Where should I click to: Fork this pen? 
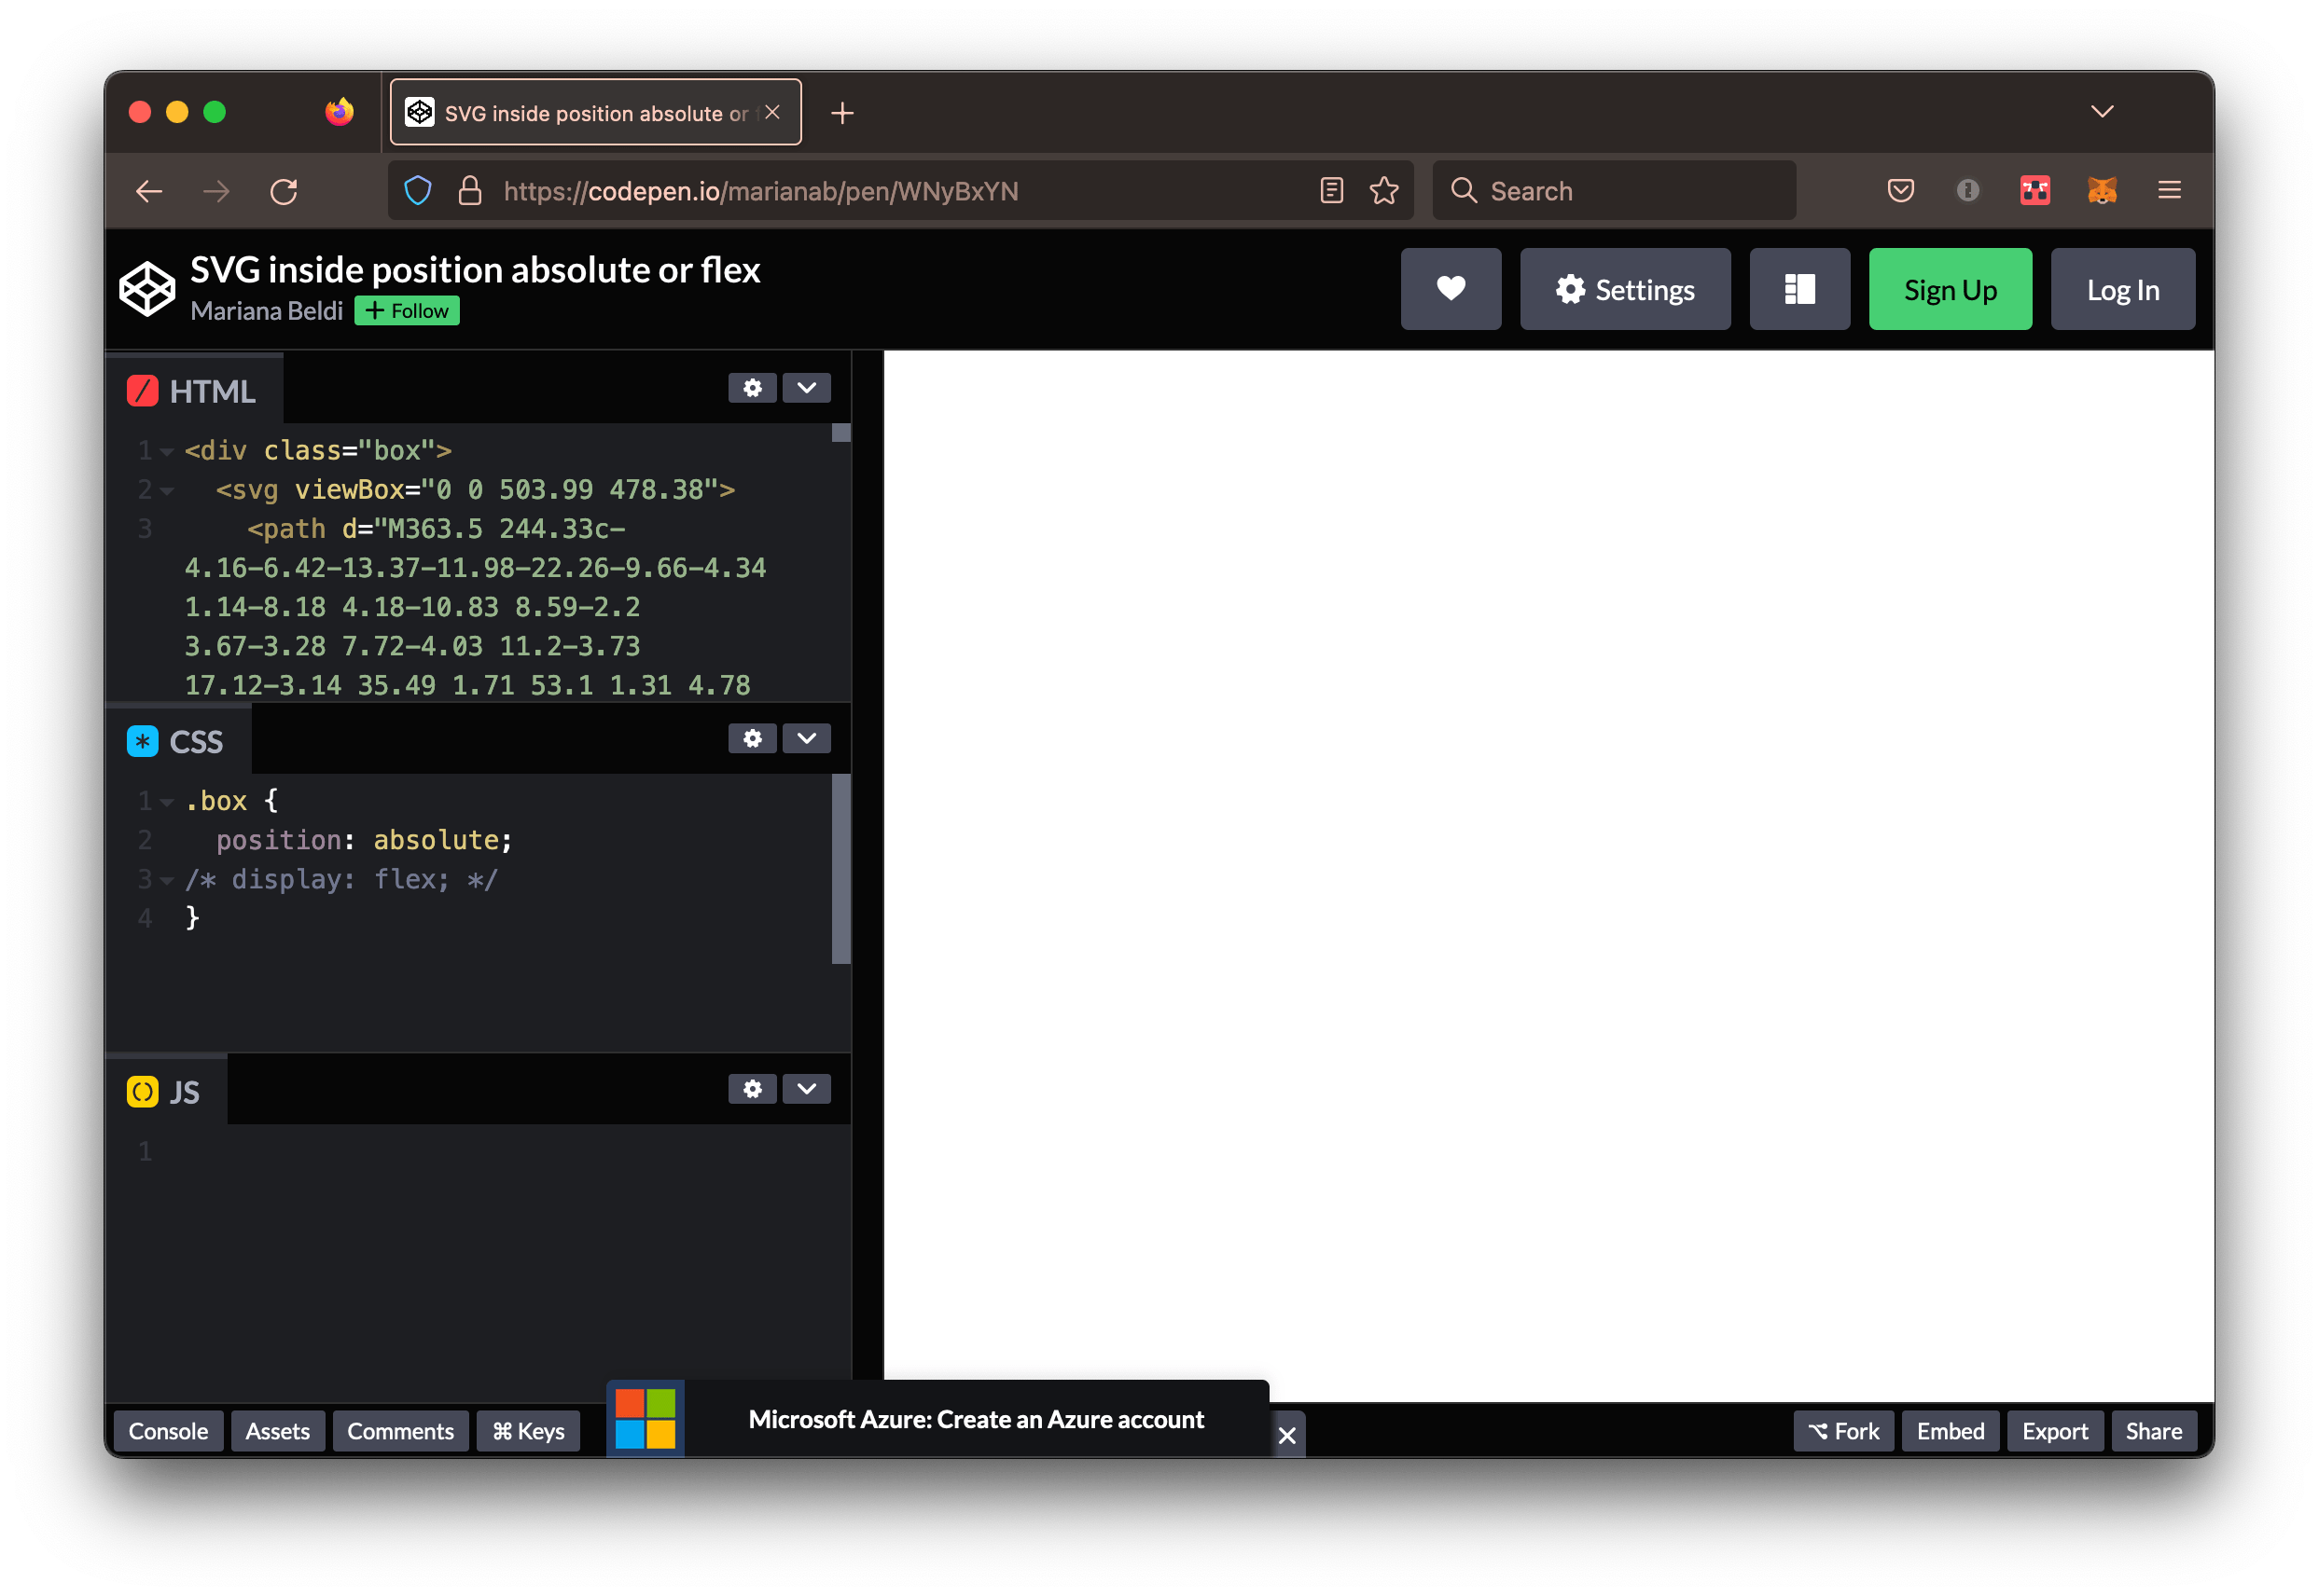[1843, 1431]
